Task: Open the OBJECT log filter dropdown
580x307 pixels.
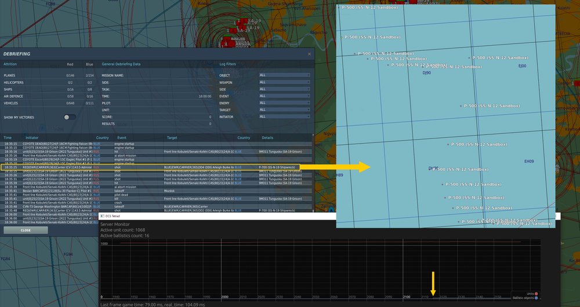Action: coord(284,75)
